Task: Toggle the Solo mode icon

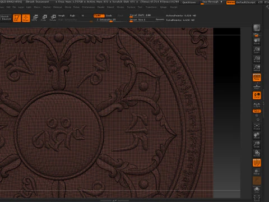Action: tap(257, 190)
